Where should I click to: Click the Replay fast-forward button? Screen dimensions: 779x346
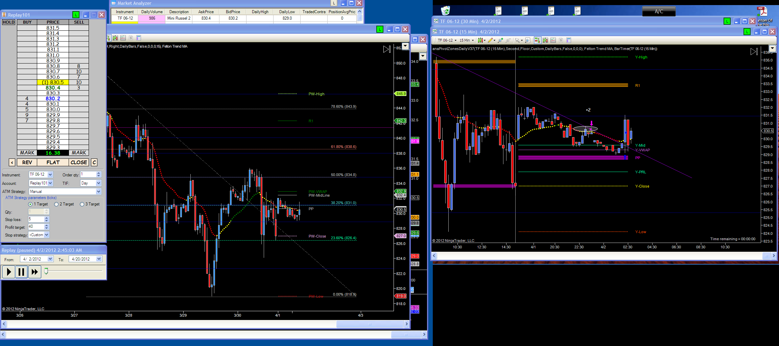click(34, 272)
